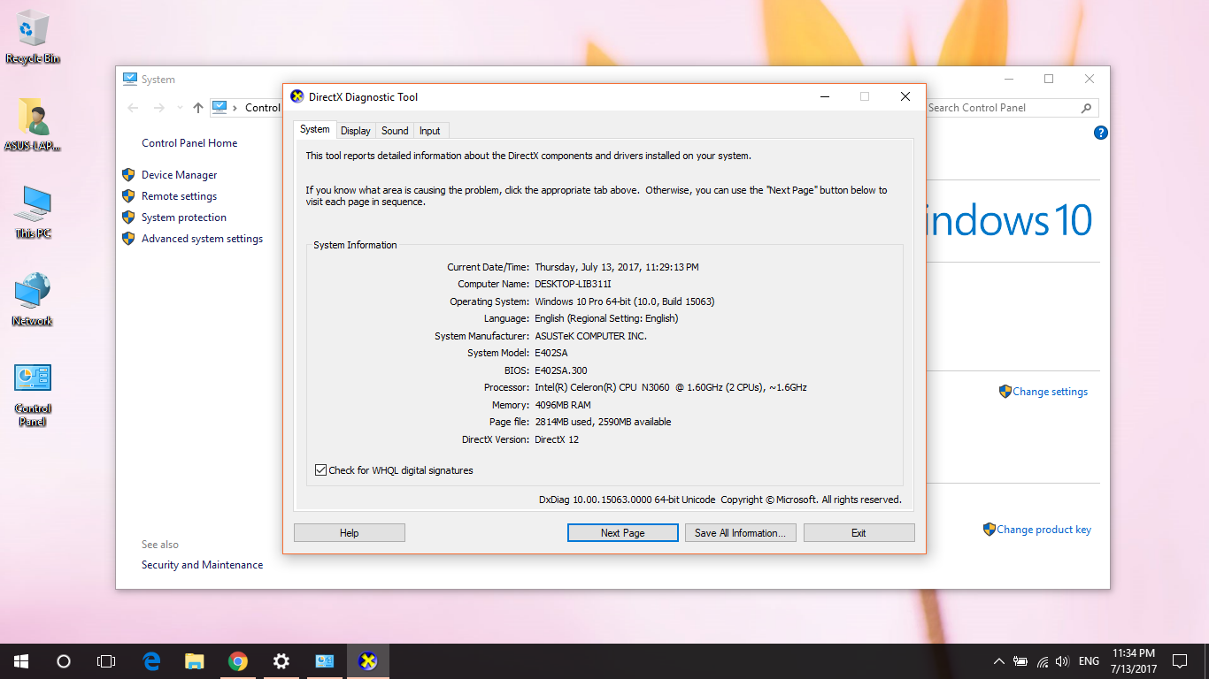
Task: Open File Explorer from the taskbar
Action: pos(195,661)
